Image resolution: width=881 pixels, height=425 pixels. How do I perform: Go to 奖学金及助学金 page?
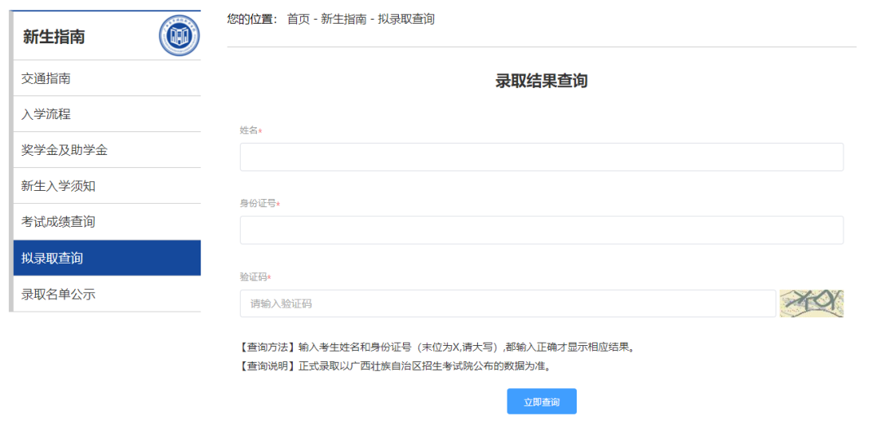(x=107, y=150)
